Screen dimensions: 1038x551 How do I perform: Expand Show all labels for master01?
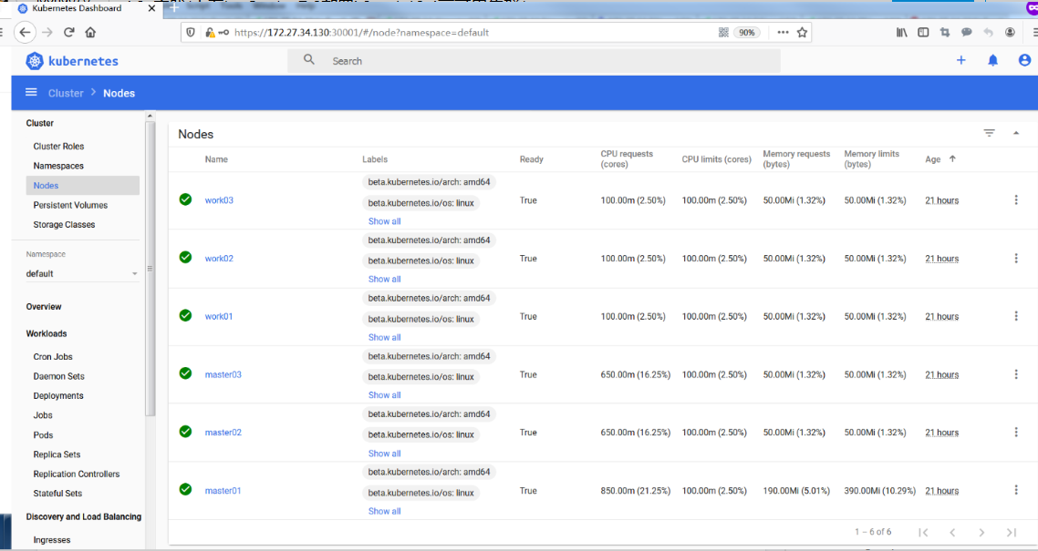pyautogui.click(x=385, y=511)
